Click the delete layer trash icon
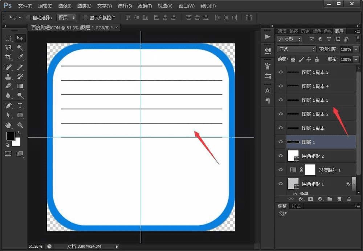The height and width of the screenshot is (251, 363). point(349,199)
